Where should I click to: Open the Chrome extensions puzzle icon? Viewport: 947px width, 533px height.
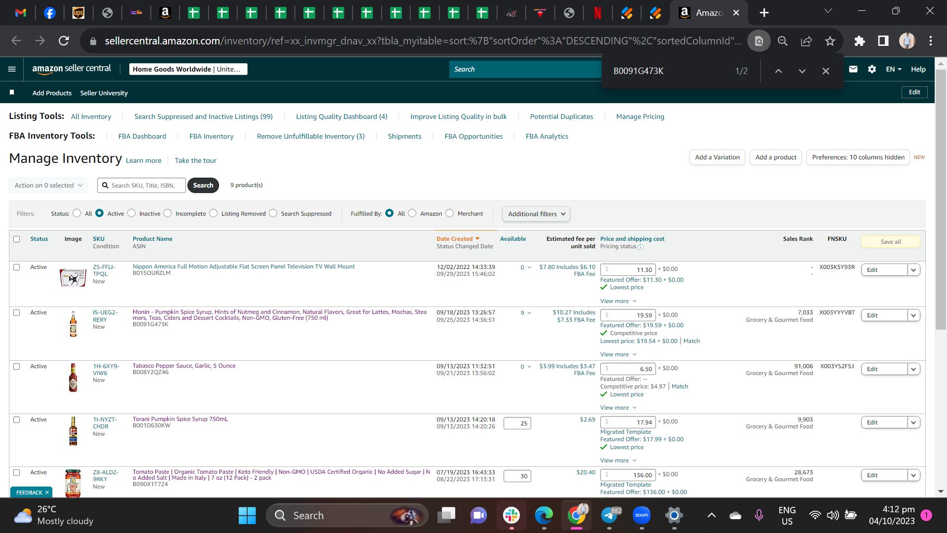[x=860, y=41]
